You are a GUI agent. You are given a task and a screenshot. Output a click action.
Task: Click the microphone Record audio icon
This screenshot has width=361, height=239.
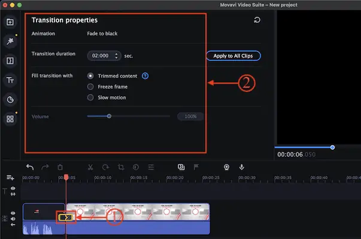tap(242, 167)
